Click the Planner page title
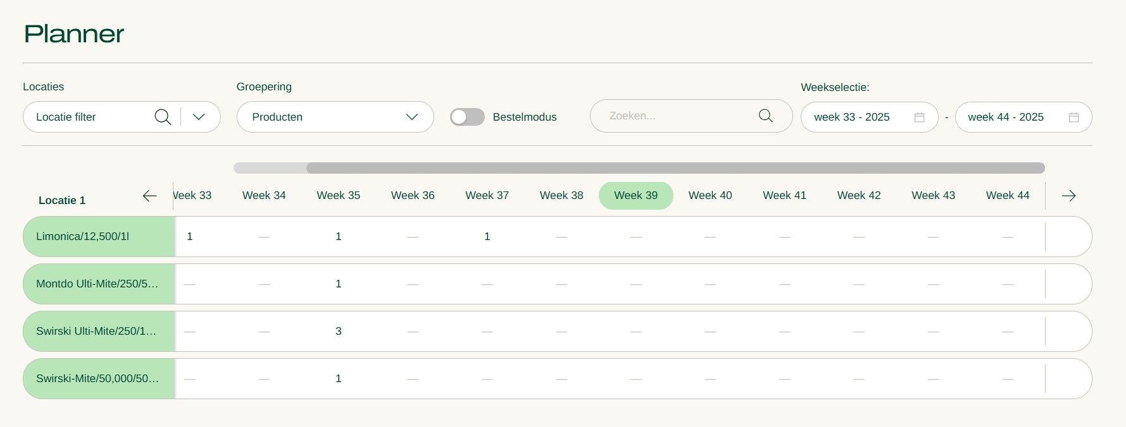1126x427 pixels. coord(74,34)
